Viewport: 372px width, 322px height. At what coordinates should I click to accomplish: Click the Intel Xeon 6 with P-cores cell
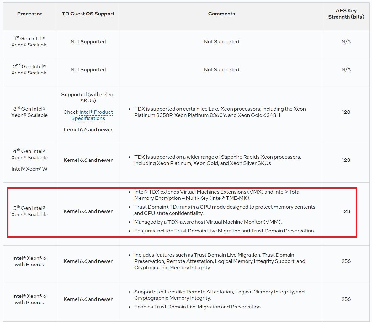[29, 299]
